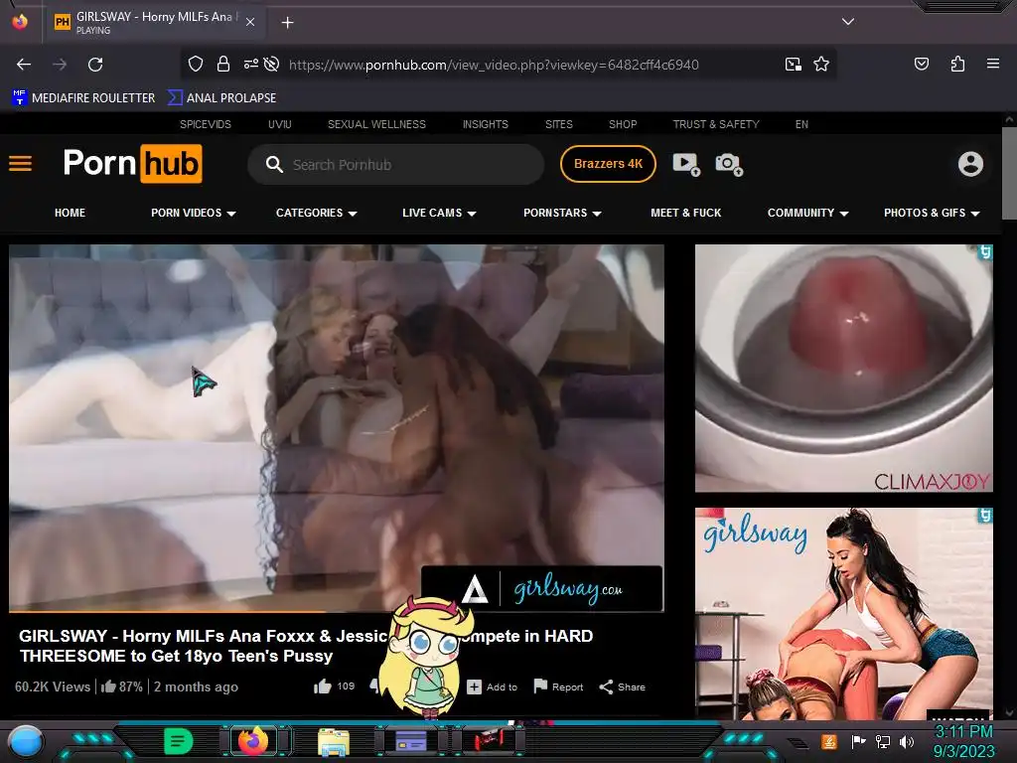The width and height of the screenshot is (1017, 763).
Task: Click the site logo to go home
Action: pyautogui.click(x=132, y=164)
